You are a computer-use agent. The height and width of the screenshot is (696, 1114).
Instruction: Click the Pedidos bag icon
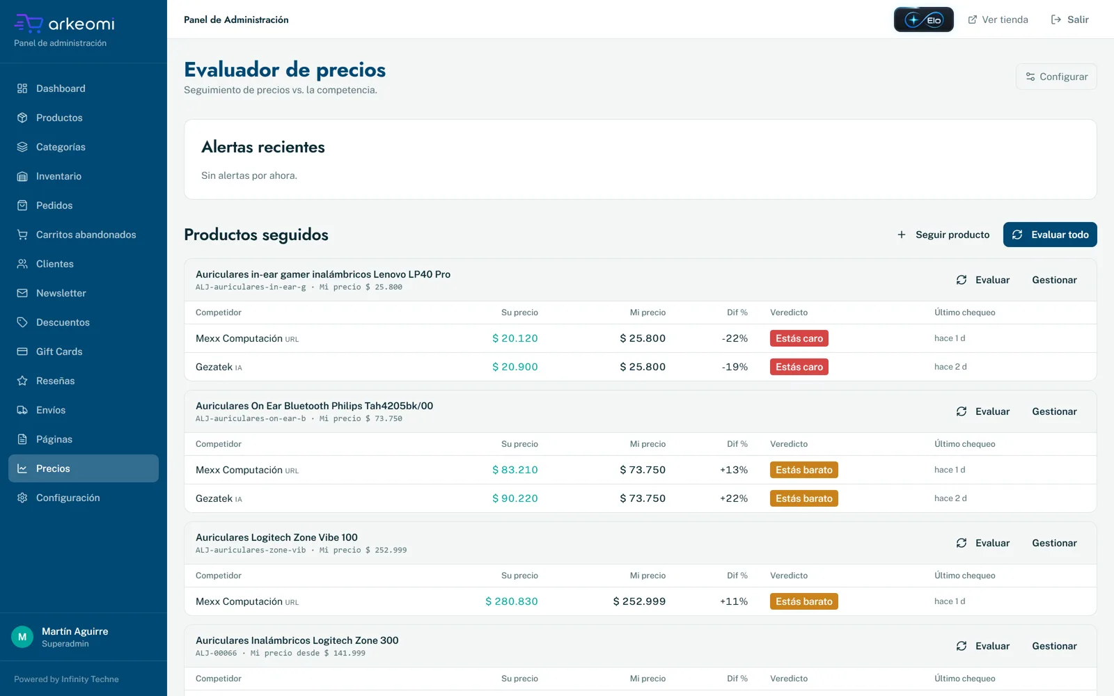coord(22,205)
